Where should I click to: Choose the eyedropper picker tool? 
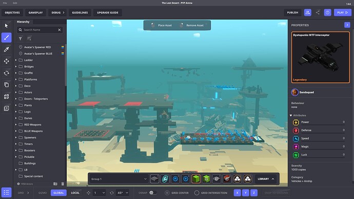click(x=6, y=49)
